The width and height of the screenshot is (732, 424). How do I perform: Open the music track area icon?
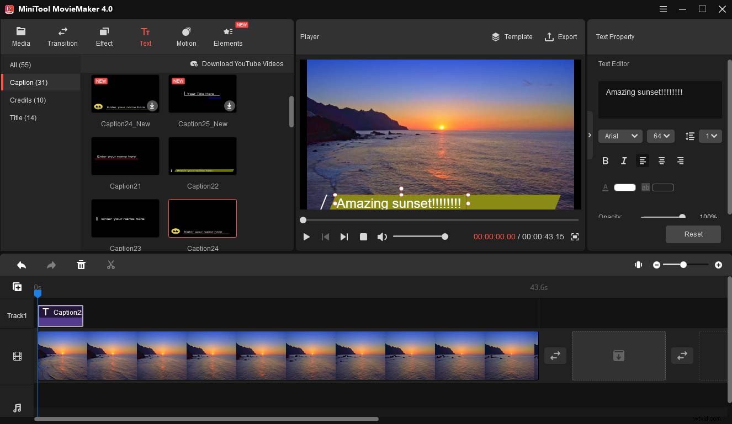17,407
